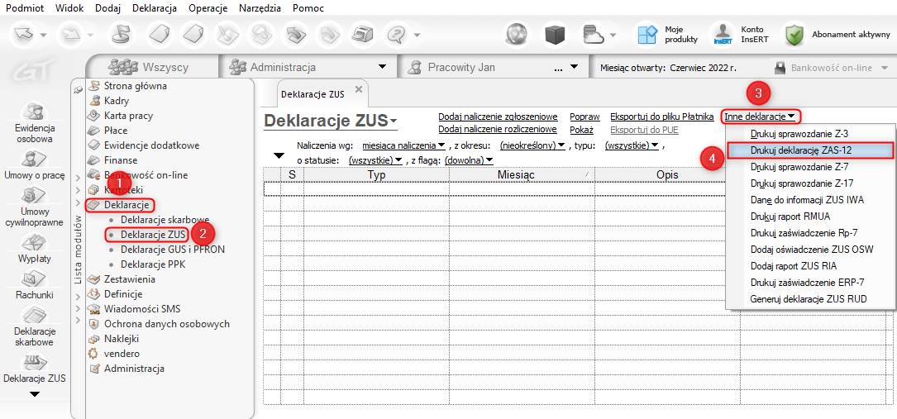Click the printer icon in the toolbar
Viewport: 897px width, 419px height.
(361, 35)
